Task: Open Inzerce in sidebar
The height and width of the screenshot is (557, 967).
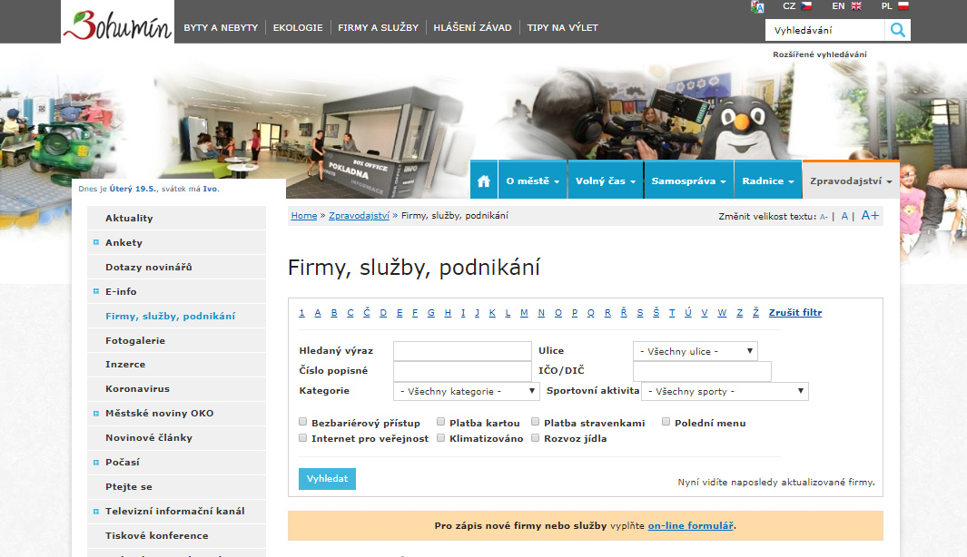Action: tap(176, 364)
